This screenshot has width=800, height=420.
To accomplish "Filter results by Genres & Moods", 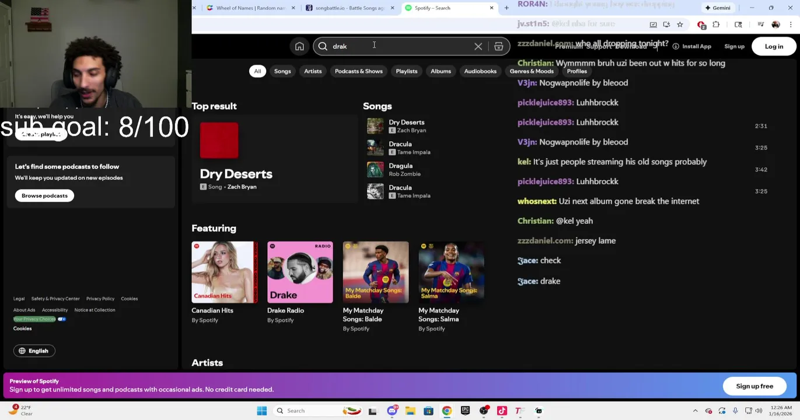I will point(532,71).
